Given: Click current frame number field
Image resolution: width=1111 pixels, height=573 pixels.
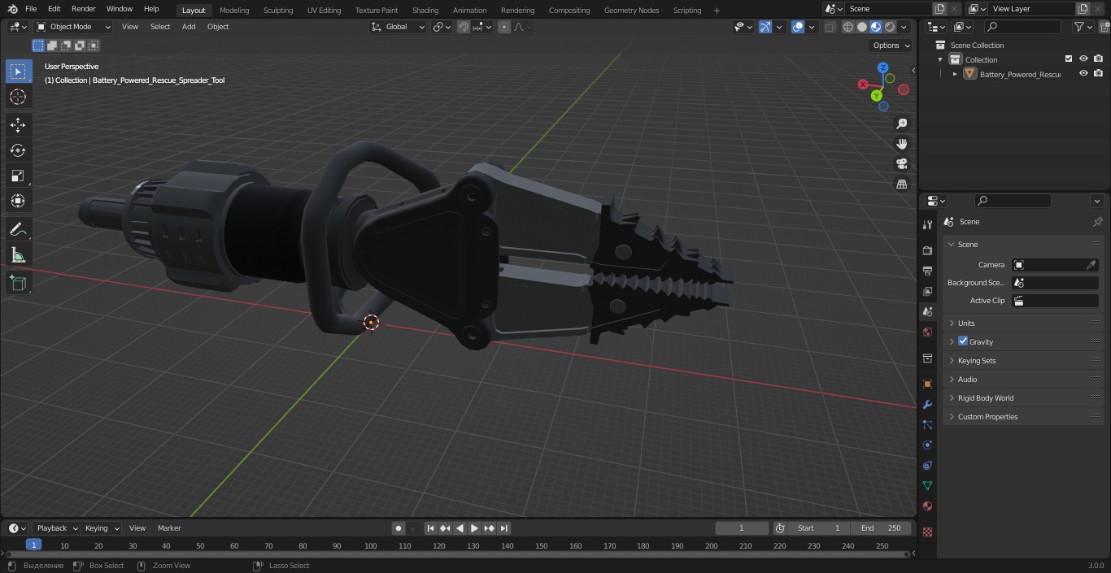Looking at the screenshot, I should coord(742,528).
